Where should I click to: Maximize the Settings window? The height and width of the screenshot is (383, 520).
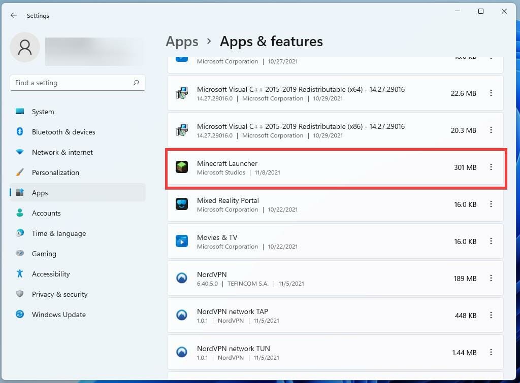tap(480, 11)
